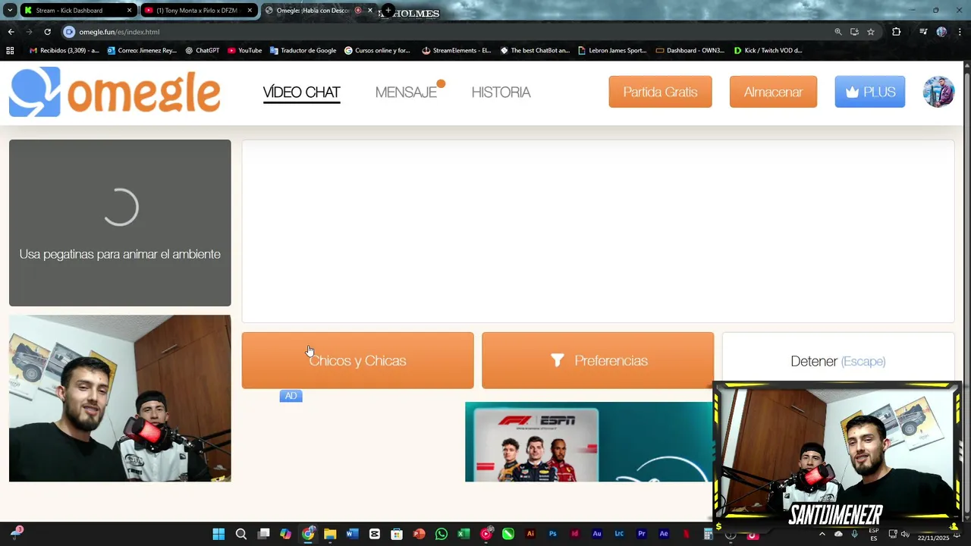
Task: Open Adobe Illustrator from the taskbar
Action: [530, 534]
